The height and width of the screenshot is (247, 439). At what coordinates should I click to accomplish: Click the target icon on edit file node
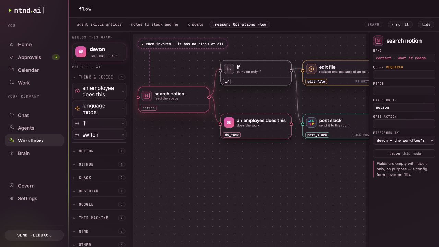pyautogui.click(x=311, y=69)
